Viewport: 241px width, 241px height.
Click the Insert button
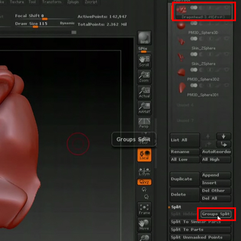pyautogui.click(x=216, y=183)
